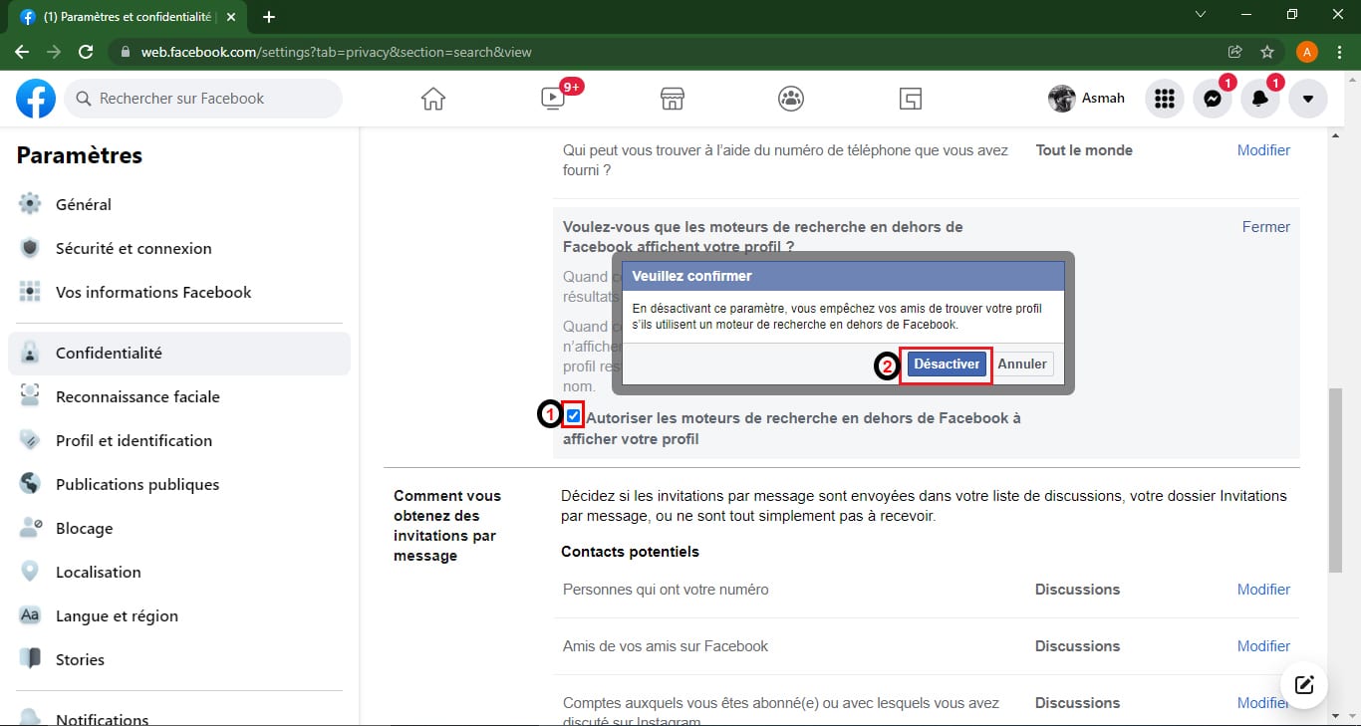Screen dimensions: 1361x726
Task: Click the Blocage icon
Action: point(30,528)
